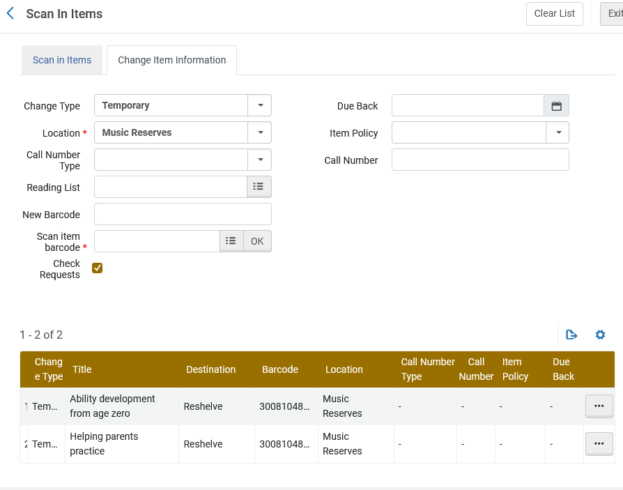Click the list picker icon beside Scan item barcode
Screen dimensions: 623x490
231,240
